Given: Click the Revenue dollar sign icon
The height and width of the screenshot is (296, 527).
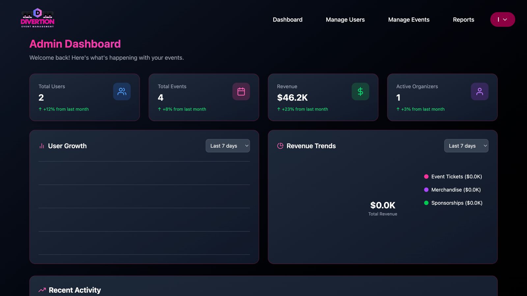Looking at the screenshot, I should [x=360, y=92].
